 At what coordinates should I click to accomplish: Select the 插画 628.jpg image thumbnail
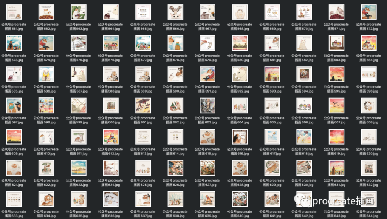240,168
